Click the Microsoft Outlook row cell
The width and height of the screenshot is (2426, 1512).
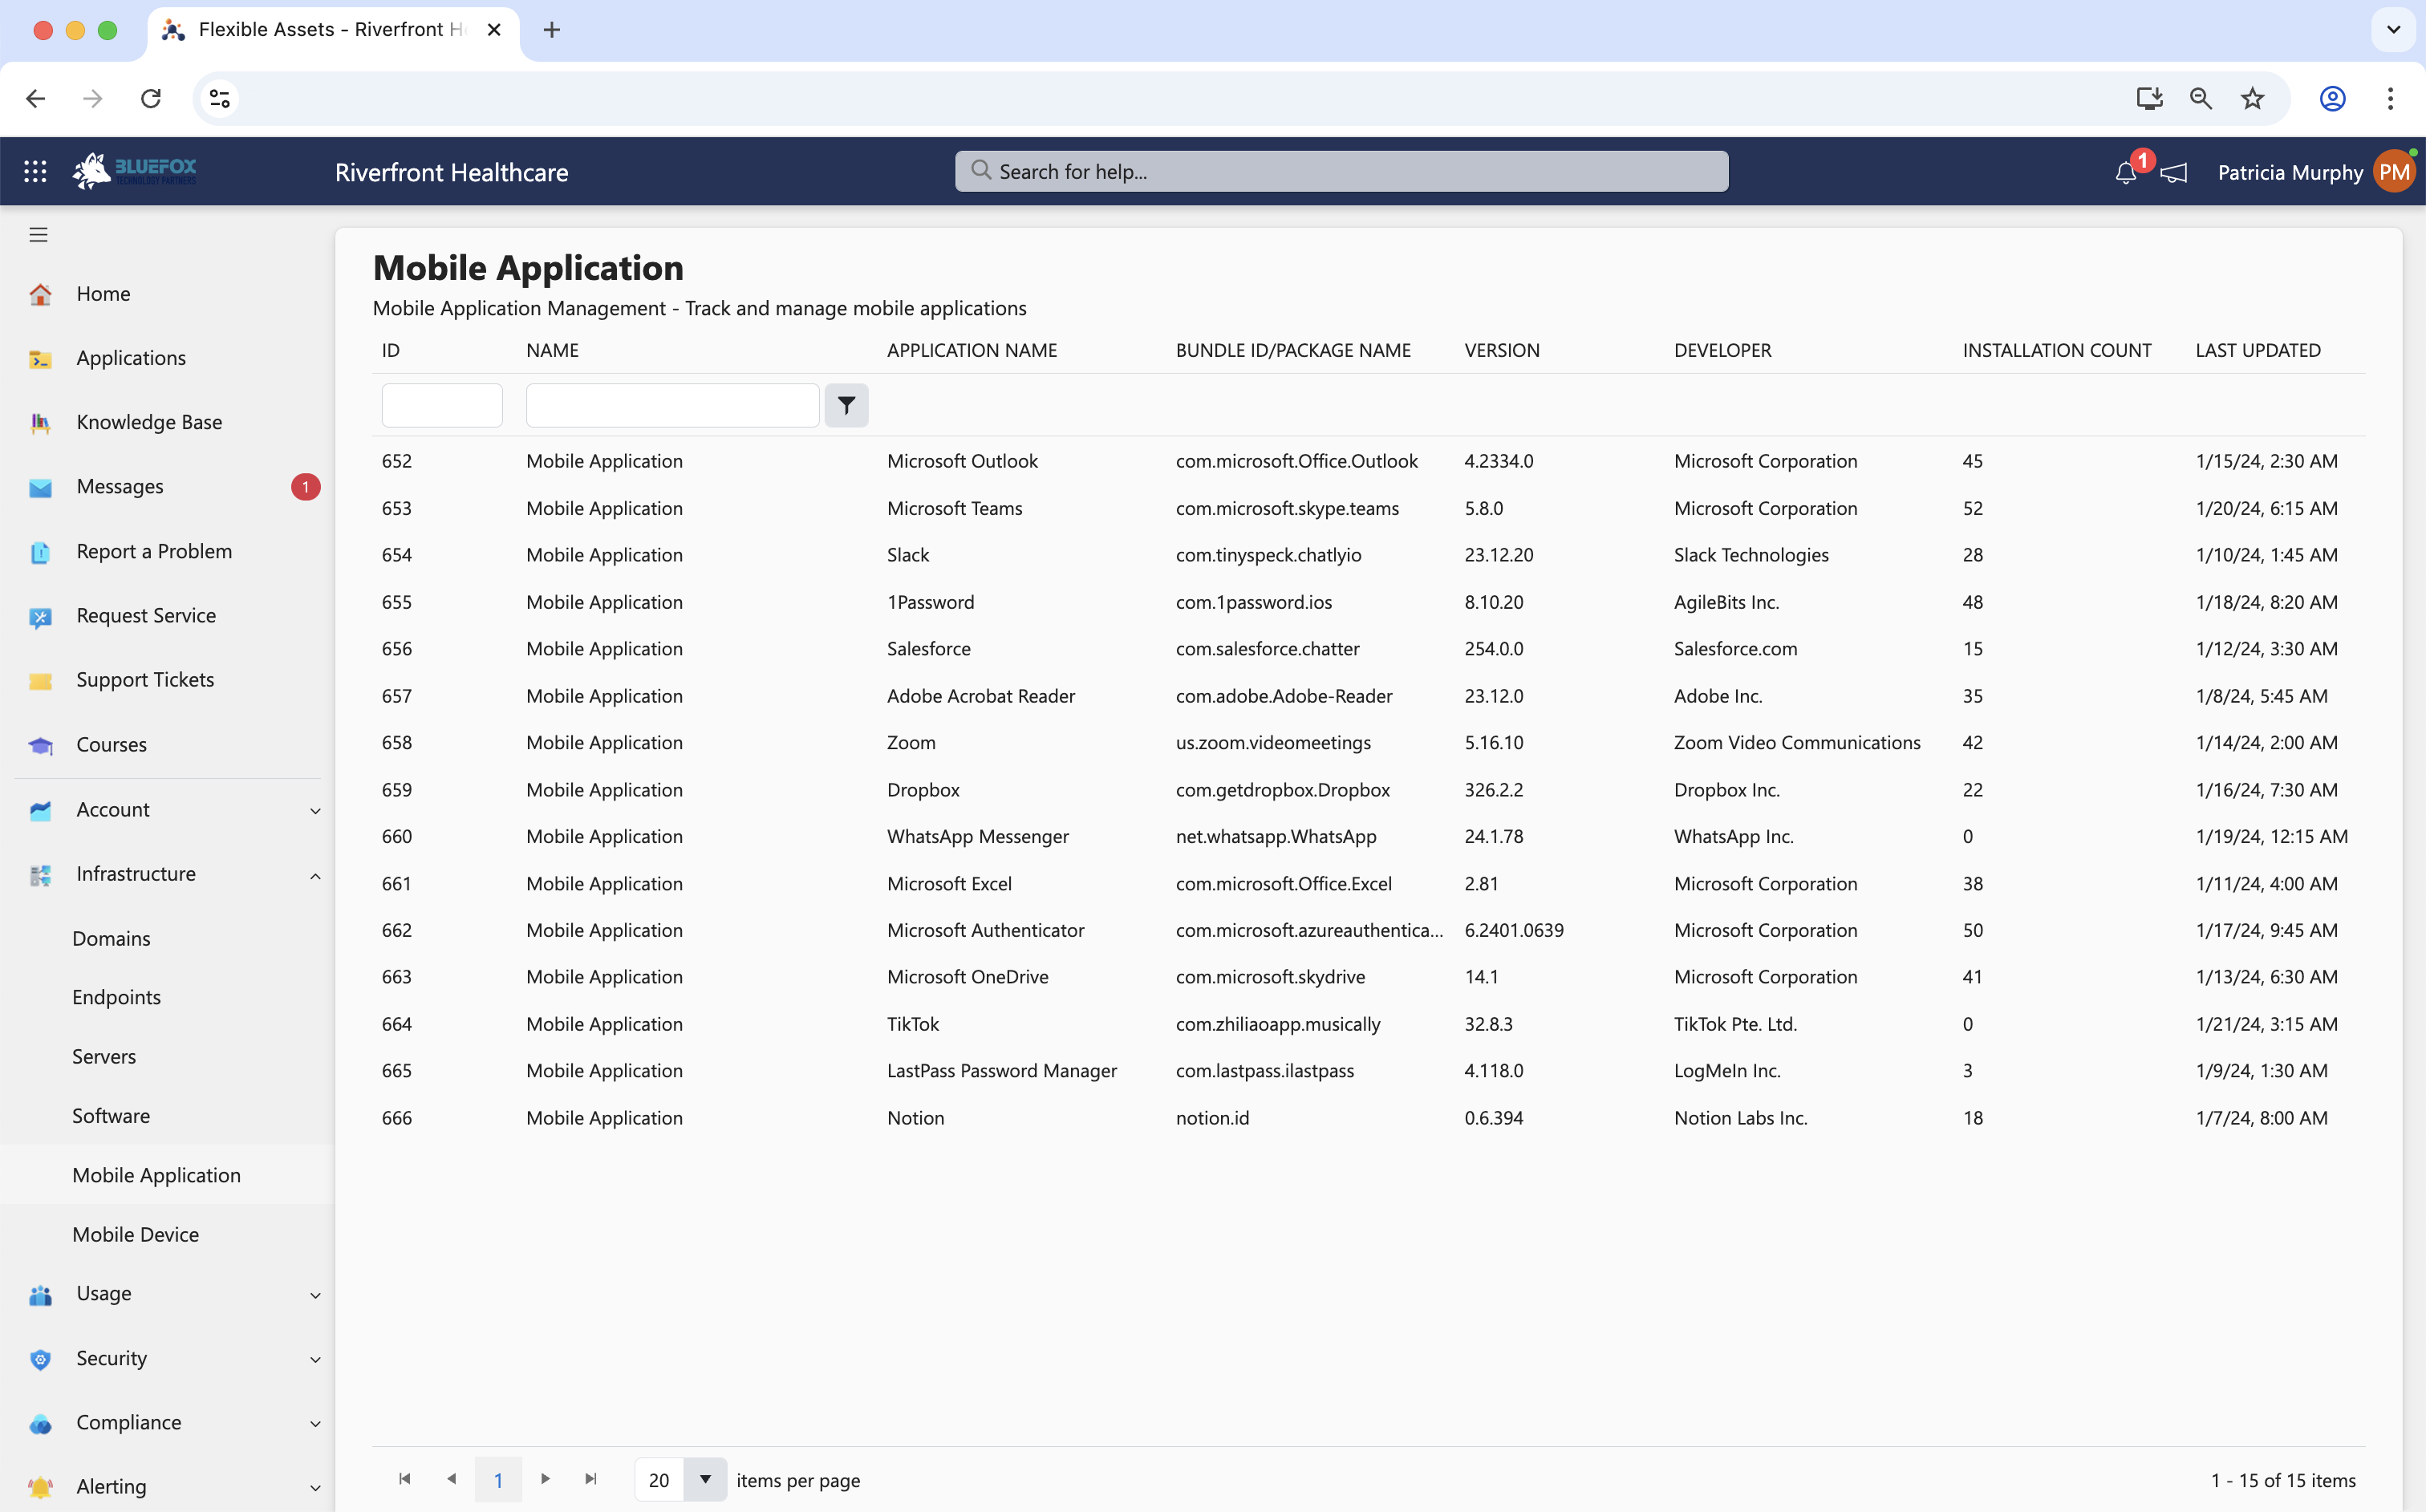click(x=962, y=462)
